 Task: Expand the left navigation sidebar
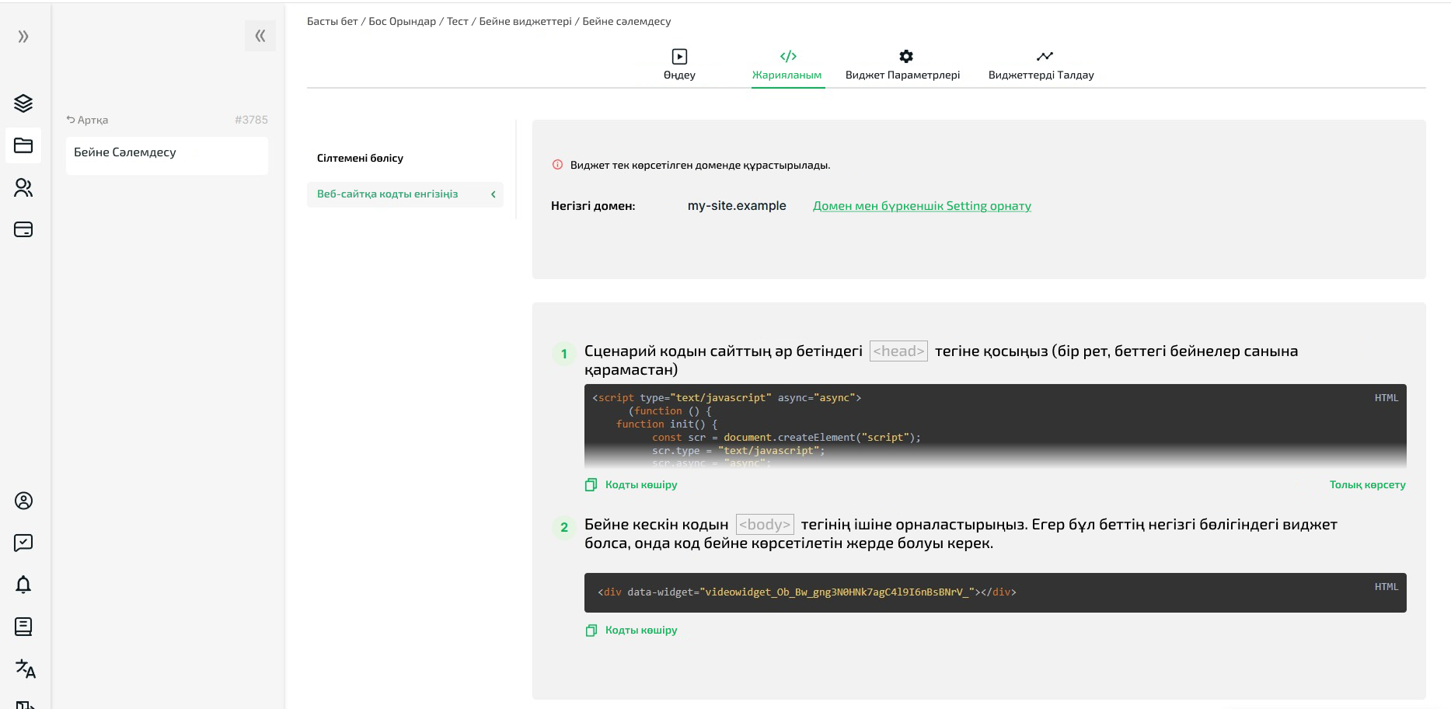click(23, 37)
